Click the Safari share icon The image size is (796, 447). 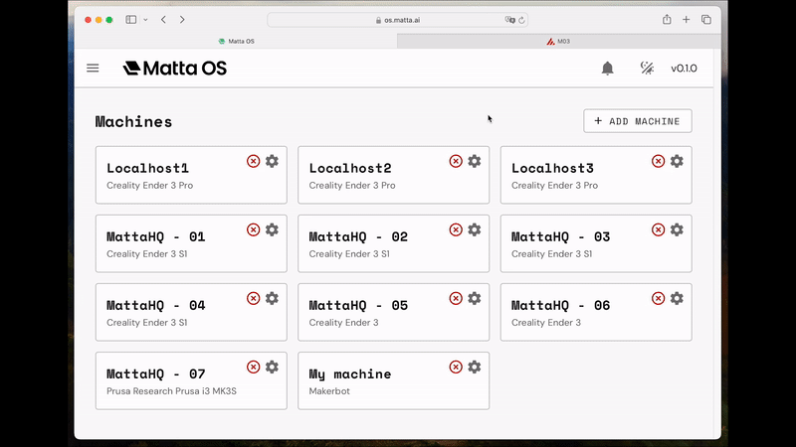[666, 20]
